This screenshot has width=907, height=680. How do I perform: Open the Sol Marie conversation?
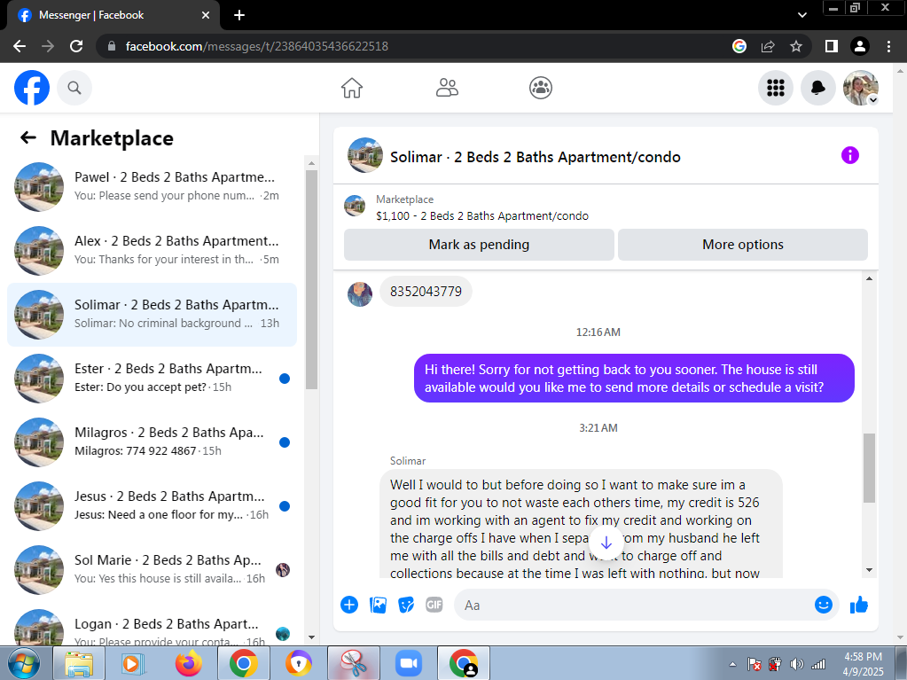(152, 569)
